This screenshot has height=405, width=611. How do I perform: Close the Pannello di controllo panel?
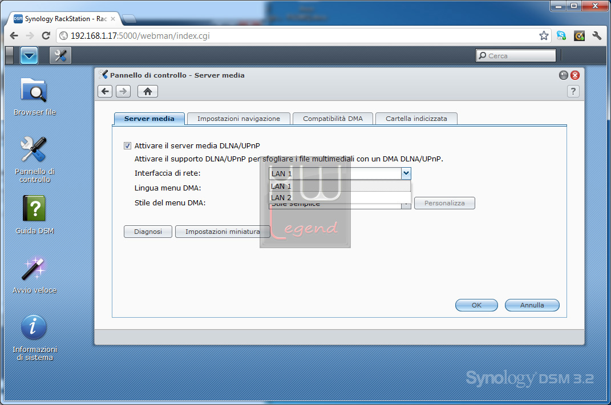tap(574, 75)
